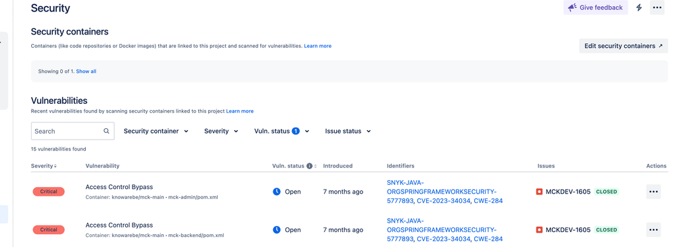Click container path mck-backend/pom.xml text

coord(196,236)
